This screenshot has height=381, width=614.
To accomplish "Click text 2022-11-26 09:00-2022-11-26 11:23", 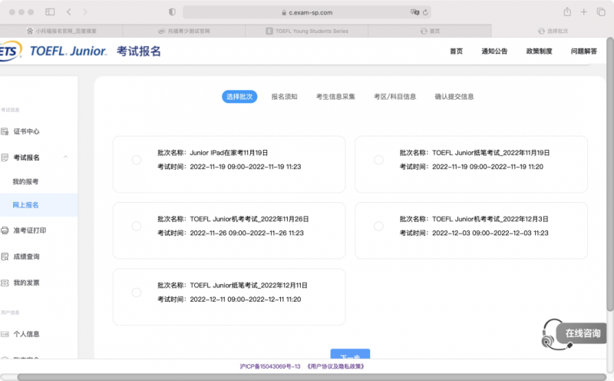I will tap(246, 233).
